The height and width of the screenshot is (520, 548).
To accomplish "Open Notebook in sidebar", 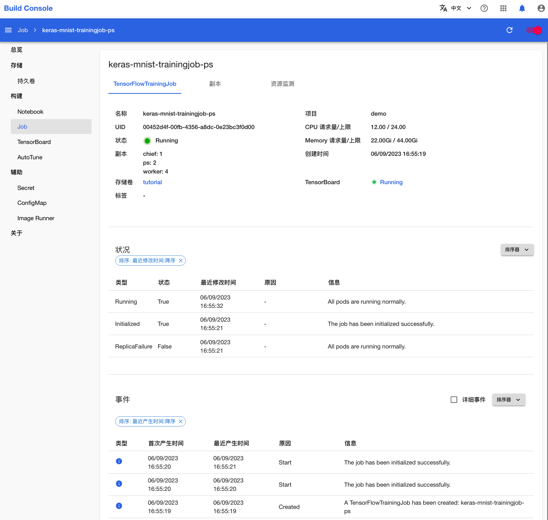I will pos(30,112).
